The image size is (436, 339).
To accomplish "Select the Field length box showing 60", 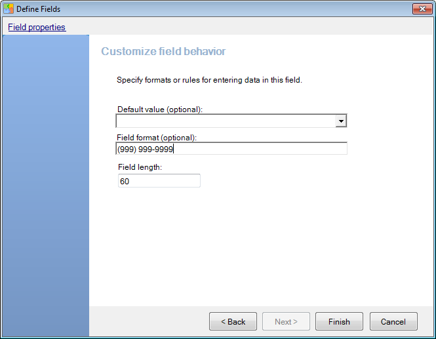I will (x=159, y=181).
